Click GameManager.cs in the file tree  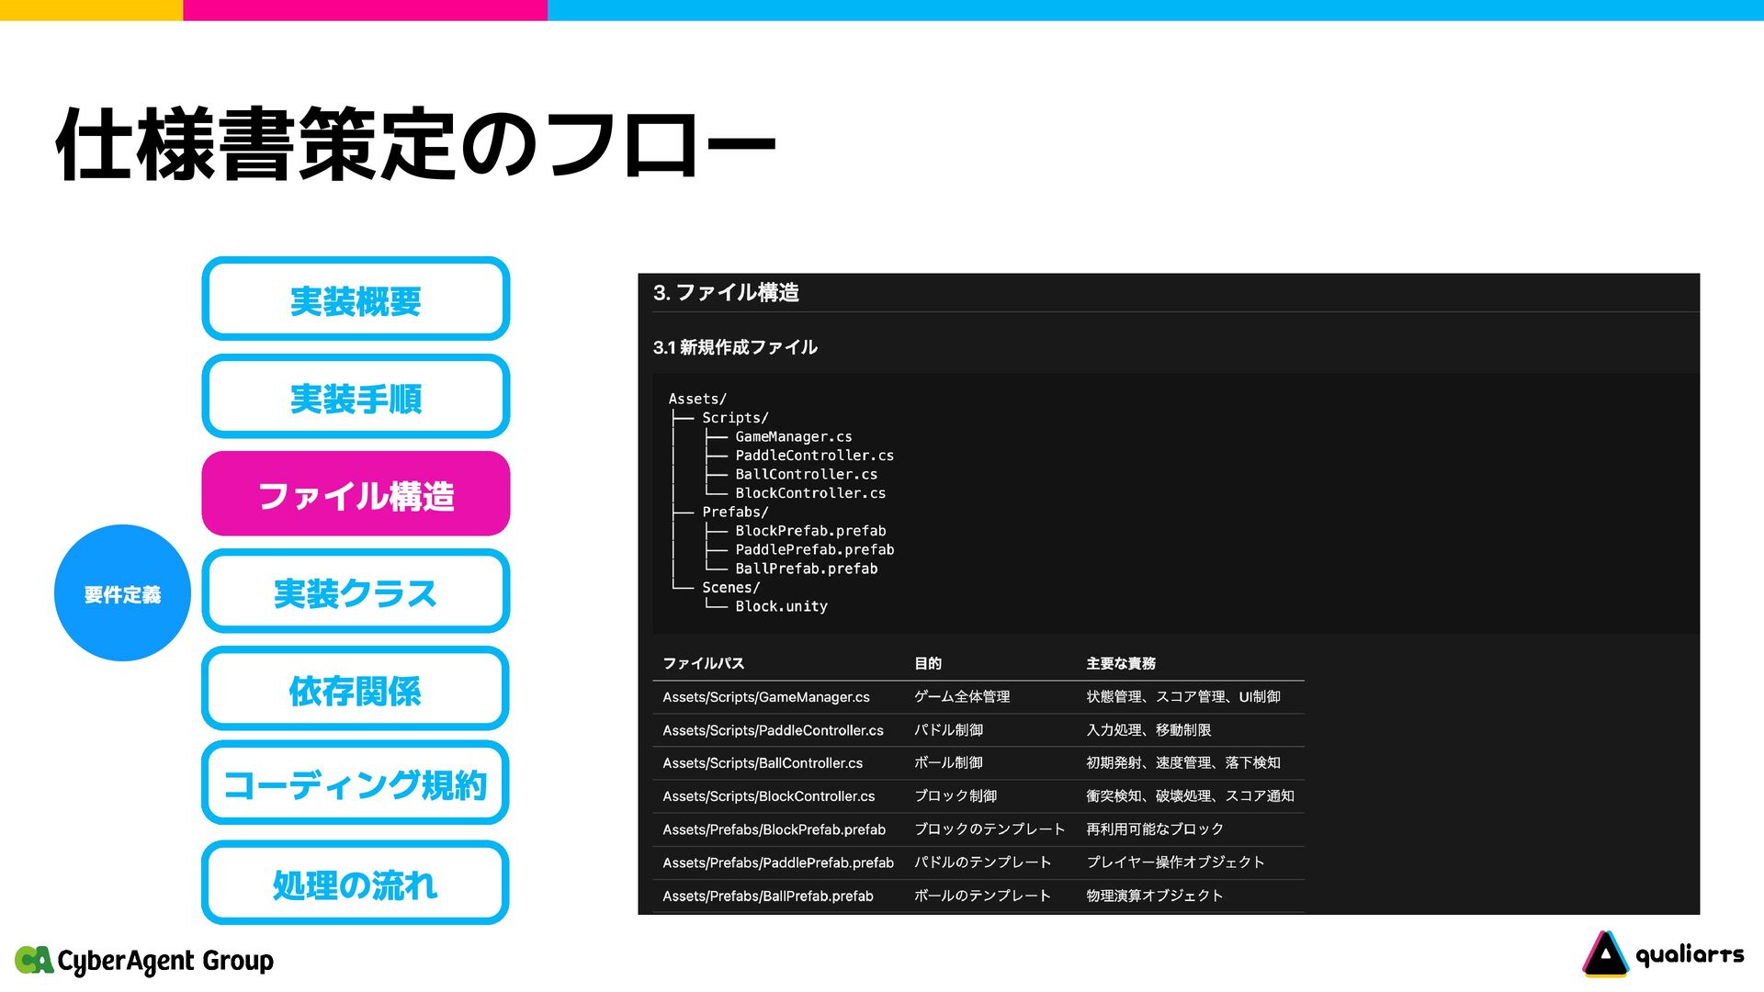[793, 437]
